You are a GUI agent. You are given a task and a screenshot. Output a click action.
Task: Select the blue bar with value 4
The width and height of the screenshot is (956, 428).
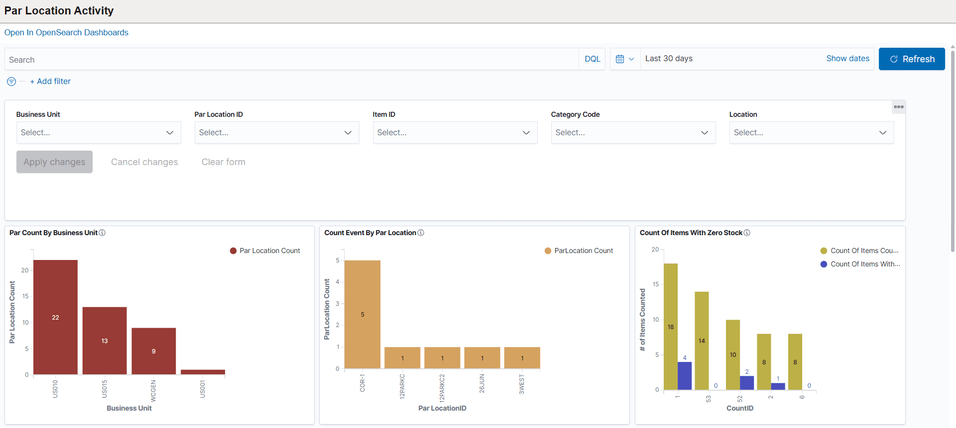pos(685,376)
